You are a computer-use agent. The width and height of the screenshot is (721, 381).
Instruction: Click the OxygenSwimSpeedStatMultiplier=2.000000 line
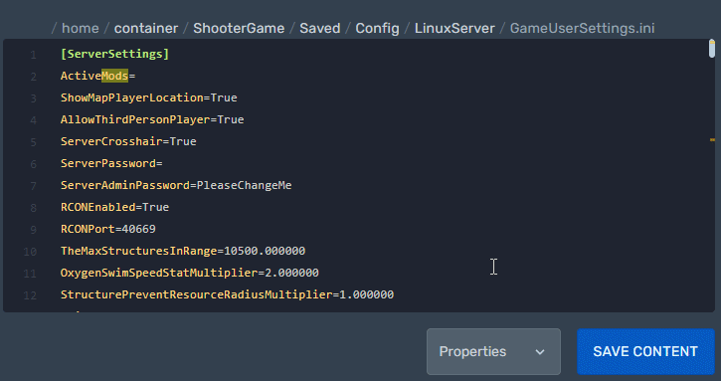point(189,273)
